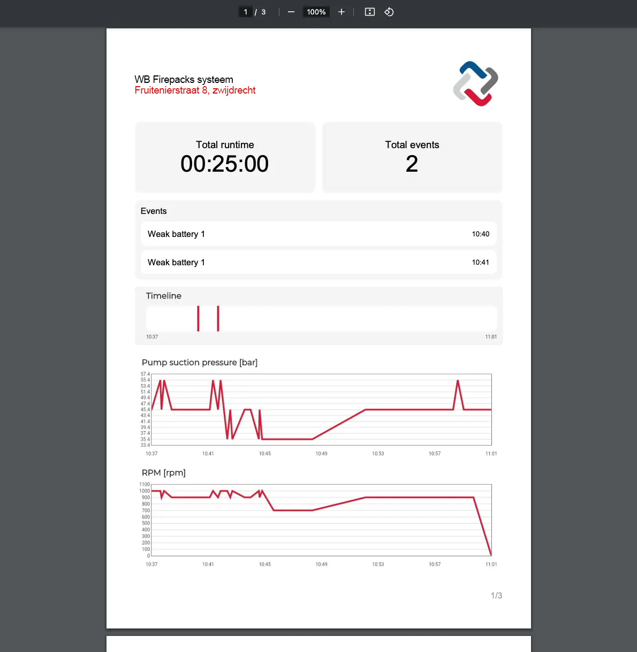Viewport: 637px width, 652px height.
Task: Click the zoom out minus icon
Action: [291, 12]
